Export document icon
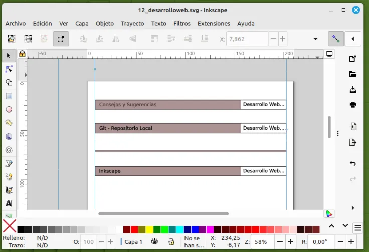The height and width of the screenshot is (252, 369). click(353, 142)
